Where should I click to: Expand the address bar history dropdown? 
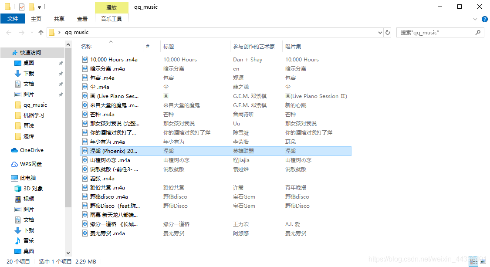pyautogui.click(x=380, y=33)
